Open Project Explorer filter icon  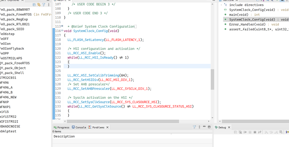(44, 5)
